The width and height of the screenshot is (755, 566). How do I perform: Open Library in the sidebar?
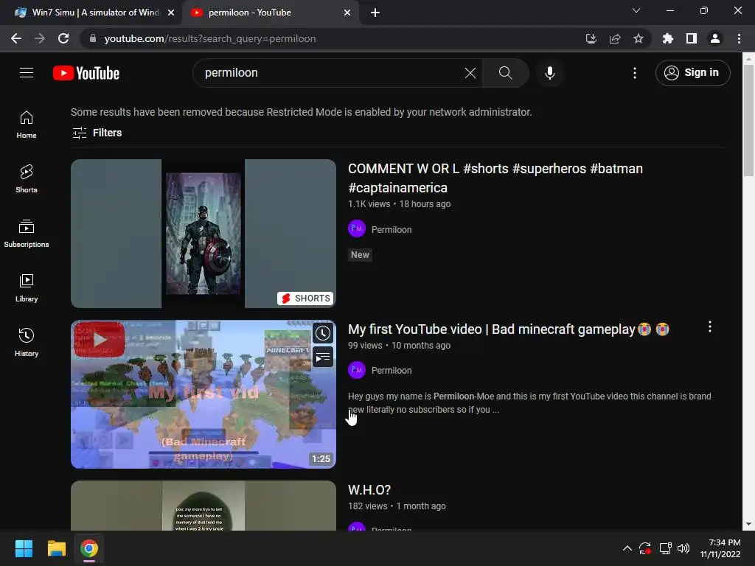[x=27, y=288]
